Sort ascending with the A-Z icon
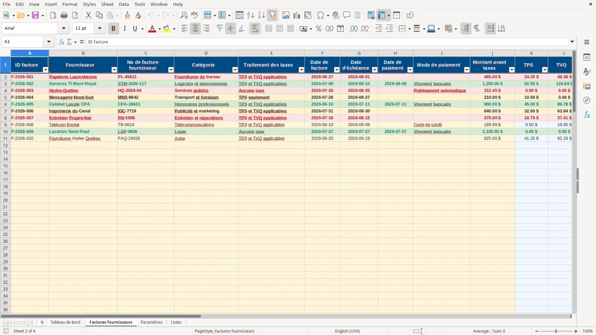This screenshot has width=596, height=335. (x=250, y=15)
